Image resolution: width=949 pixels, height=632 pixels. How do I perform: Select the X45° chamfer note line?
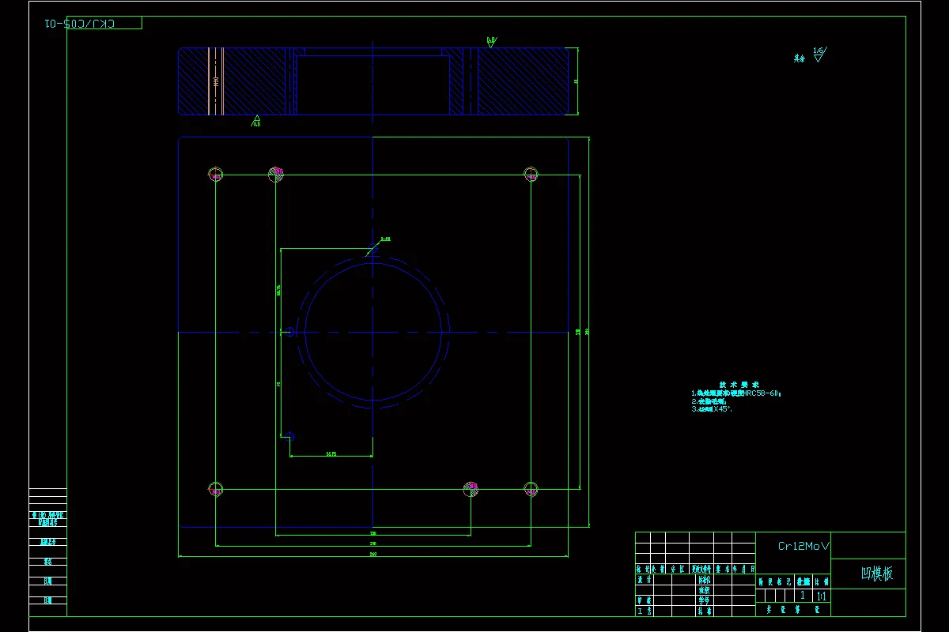coord(712,409)
